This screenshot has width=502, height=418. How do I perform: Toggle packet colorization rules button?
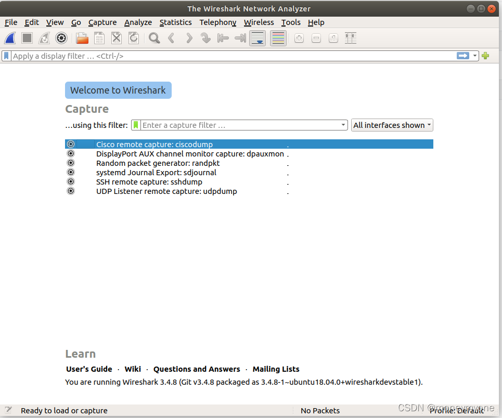coord(278,38)
